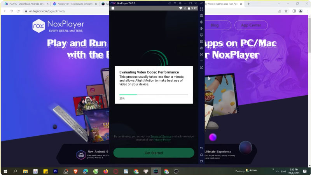Open the NoxPlayer hamburger menu
Image resolution: width=311 pixels, height=175 pixels.
pos(175,3)
